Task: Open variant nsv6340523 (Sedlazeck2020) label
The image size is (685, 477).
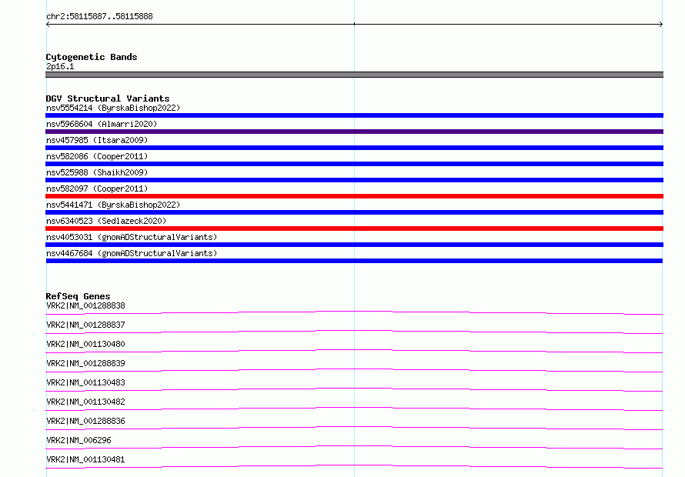Action: tap(106, 221)
